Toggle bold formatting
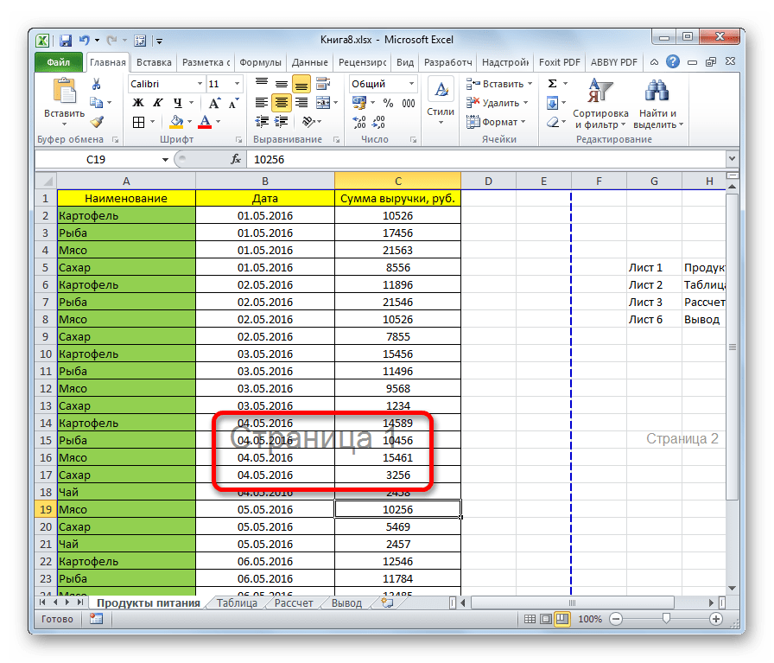This screenshot has height=663, width=774. tap(137, 103)
